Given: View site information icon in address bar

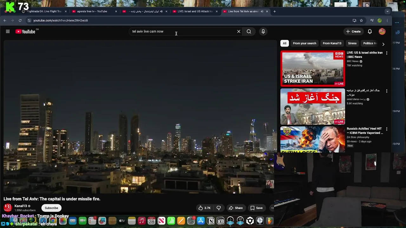Looking at the screenshot, I should (29, 20).
